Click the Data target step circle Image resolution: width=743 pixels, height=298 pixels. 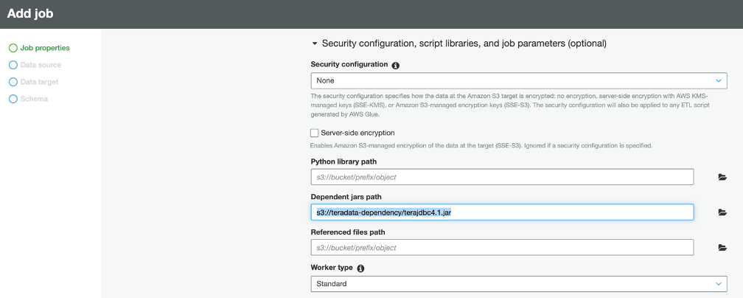[x=13, y=82]
